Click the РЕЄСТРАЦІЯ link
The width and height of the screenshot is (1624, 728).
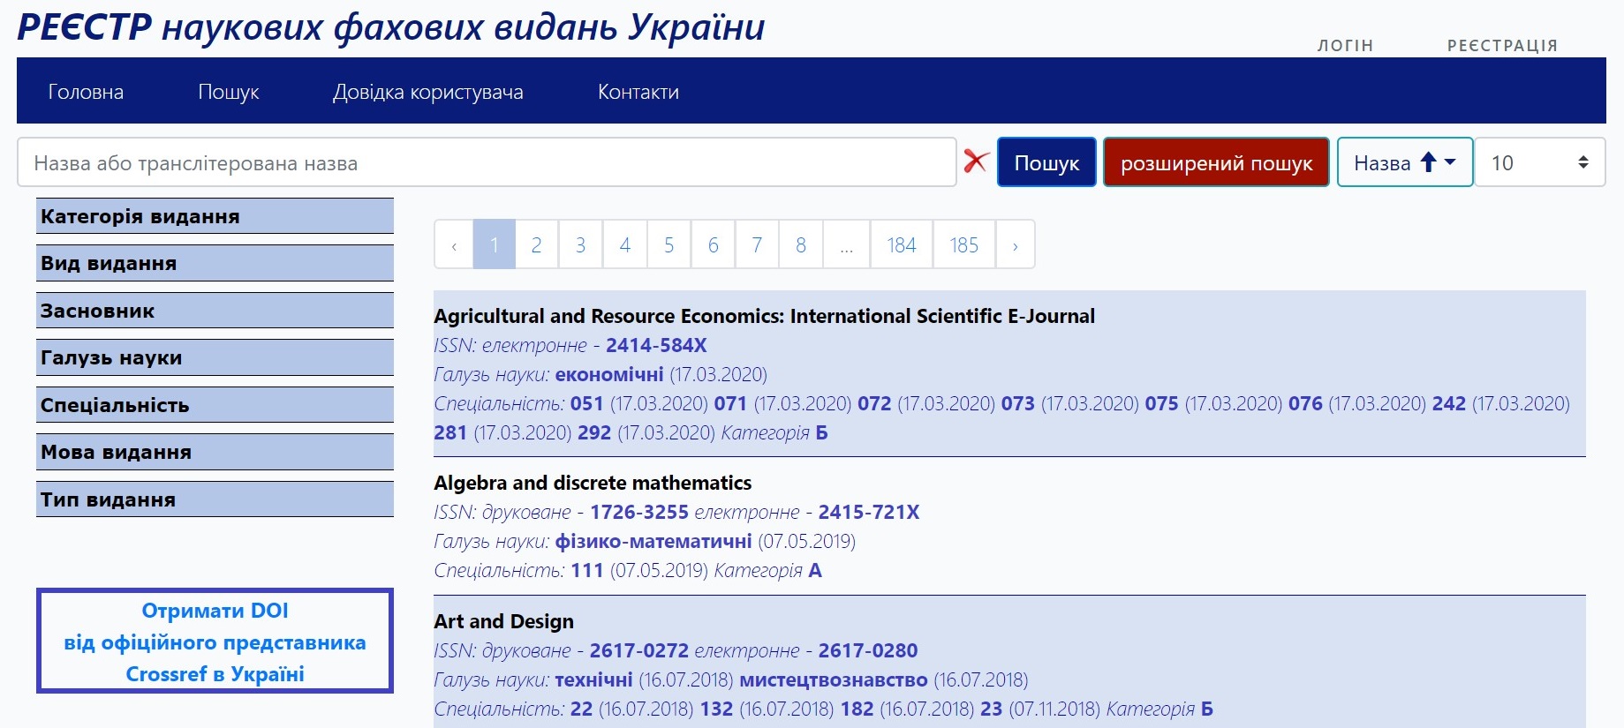tap(1502, 46)
